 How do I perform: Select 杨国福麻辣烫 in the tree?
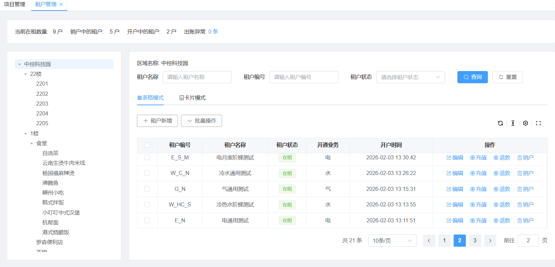[58, 173]
